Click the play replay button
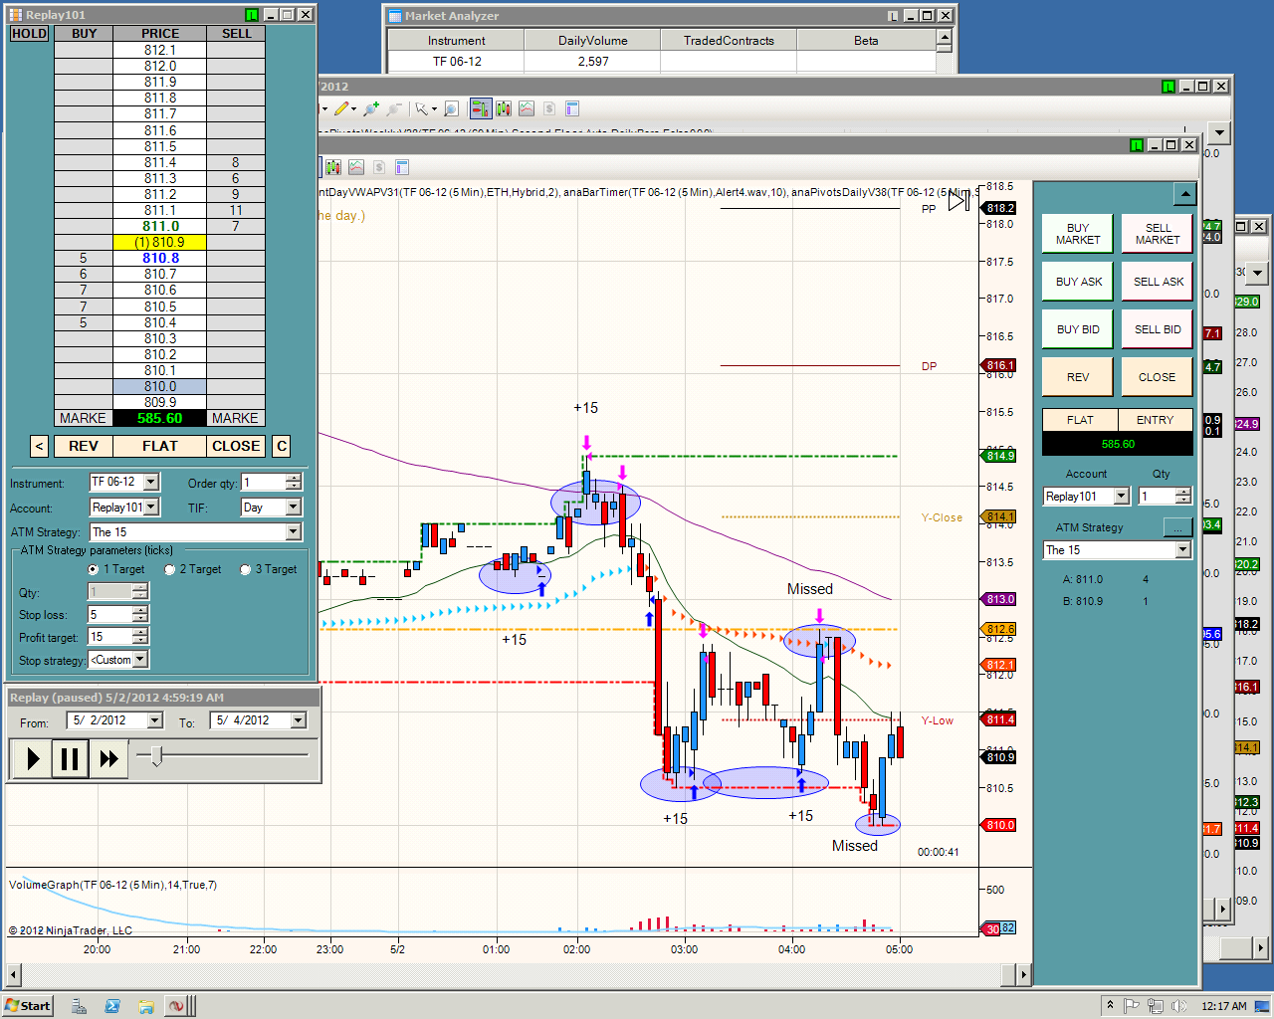Viewport: 1274px width, 1019px height. click(x=32, y=759)
